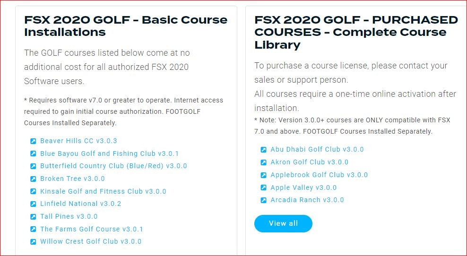Image resolution: width=467 pixels, height=256 pixels.
Task: Open the Tall Pines v3.0.0 download link
Action: pyautogui.click(x=69, y=216)
